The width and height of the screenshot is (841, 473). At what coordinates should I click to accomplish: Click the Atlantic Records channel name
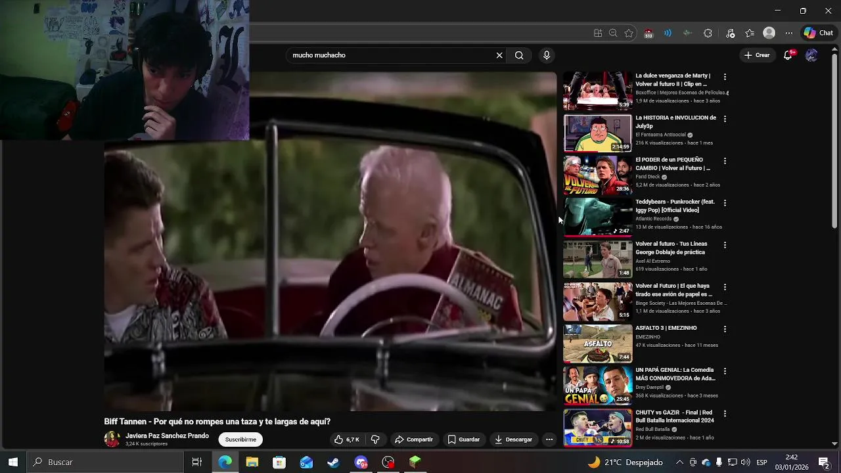point(653,219)
